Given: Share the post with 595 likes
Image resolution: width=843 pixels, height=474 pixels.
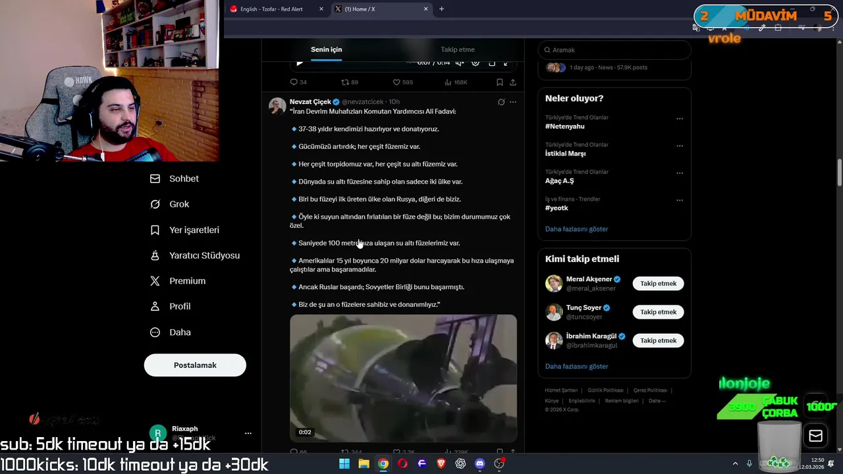Looking at the screenshot, I should pos(512,82).
